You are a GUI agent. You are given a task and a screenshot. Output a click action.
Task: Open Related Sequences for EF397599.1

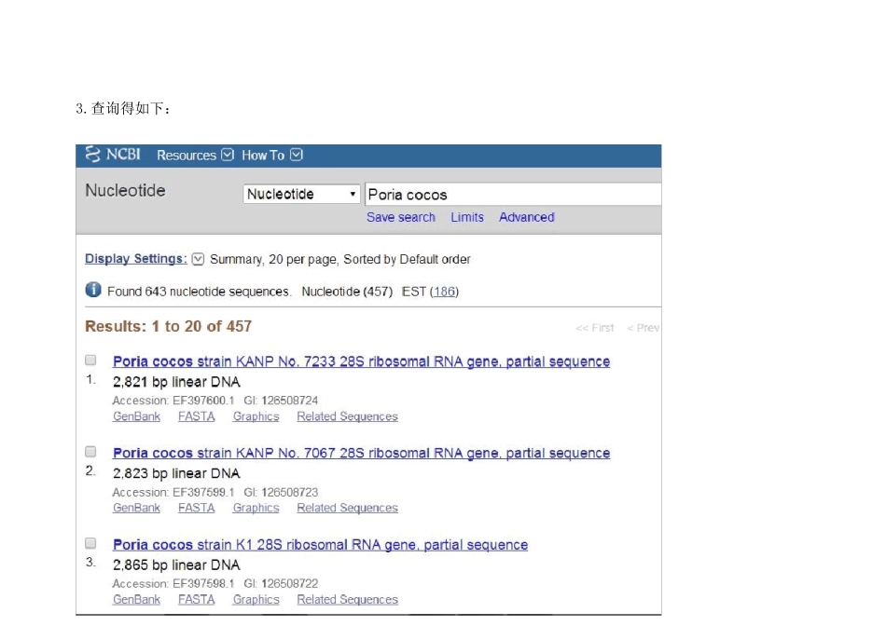click(348, 508)
